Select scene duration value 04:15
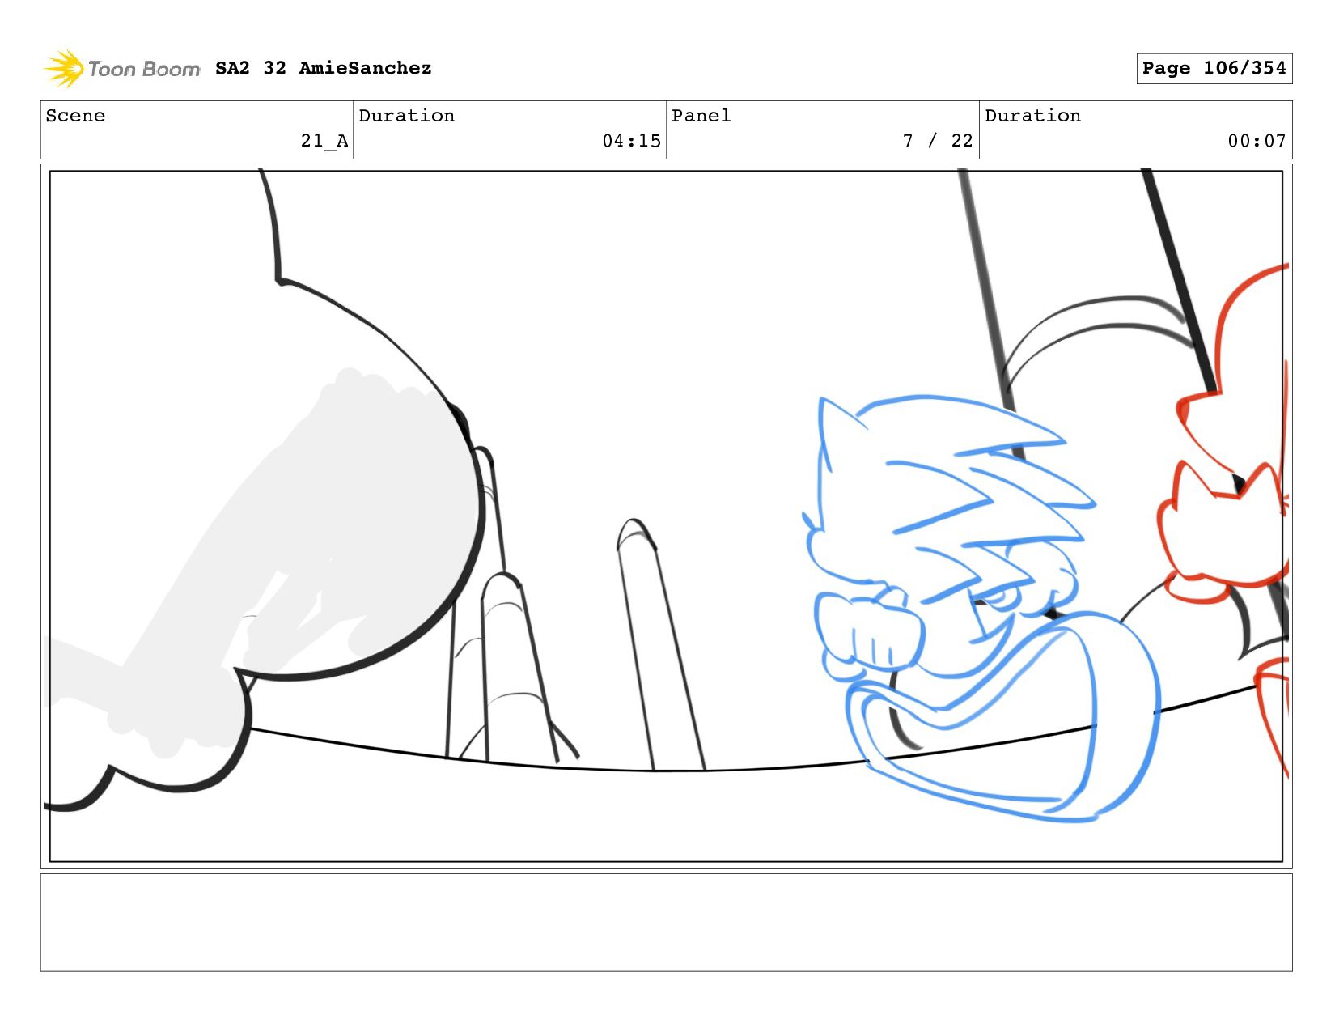The height and width of the screenshot is (1032, 1335). tap(631, 141)
